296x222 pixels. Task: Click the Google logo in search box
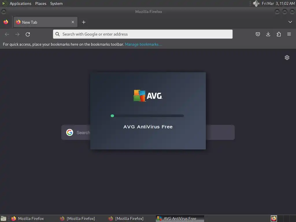point(70,132)
